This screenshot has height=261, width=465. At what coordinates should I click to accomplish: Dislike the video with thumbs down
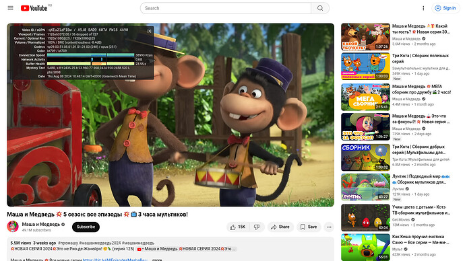pos(257,227)
